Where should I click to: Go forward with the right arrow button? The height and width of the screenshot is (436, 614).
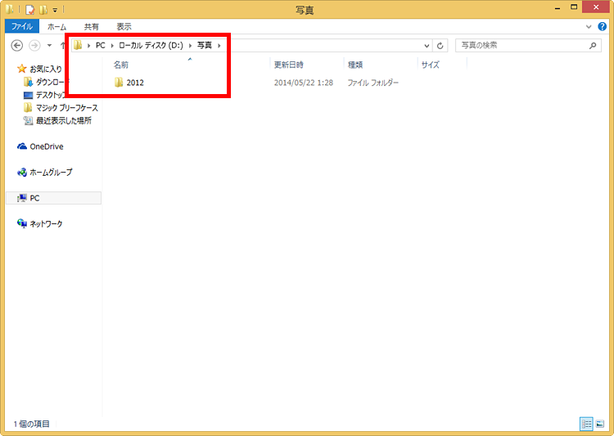[35, 46]
